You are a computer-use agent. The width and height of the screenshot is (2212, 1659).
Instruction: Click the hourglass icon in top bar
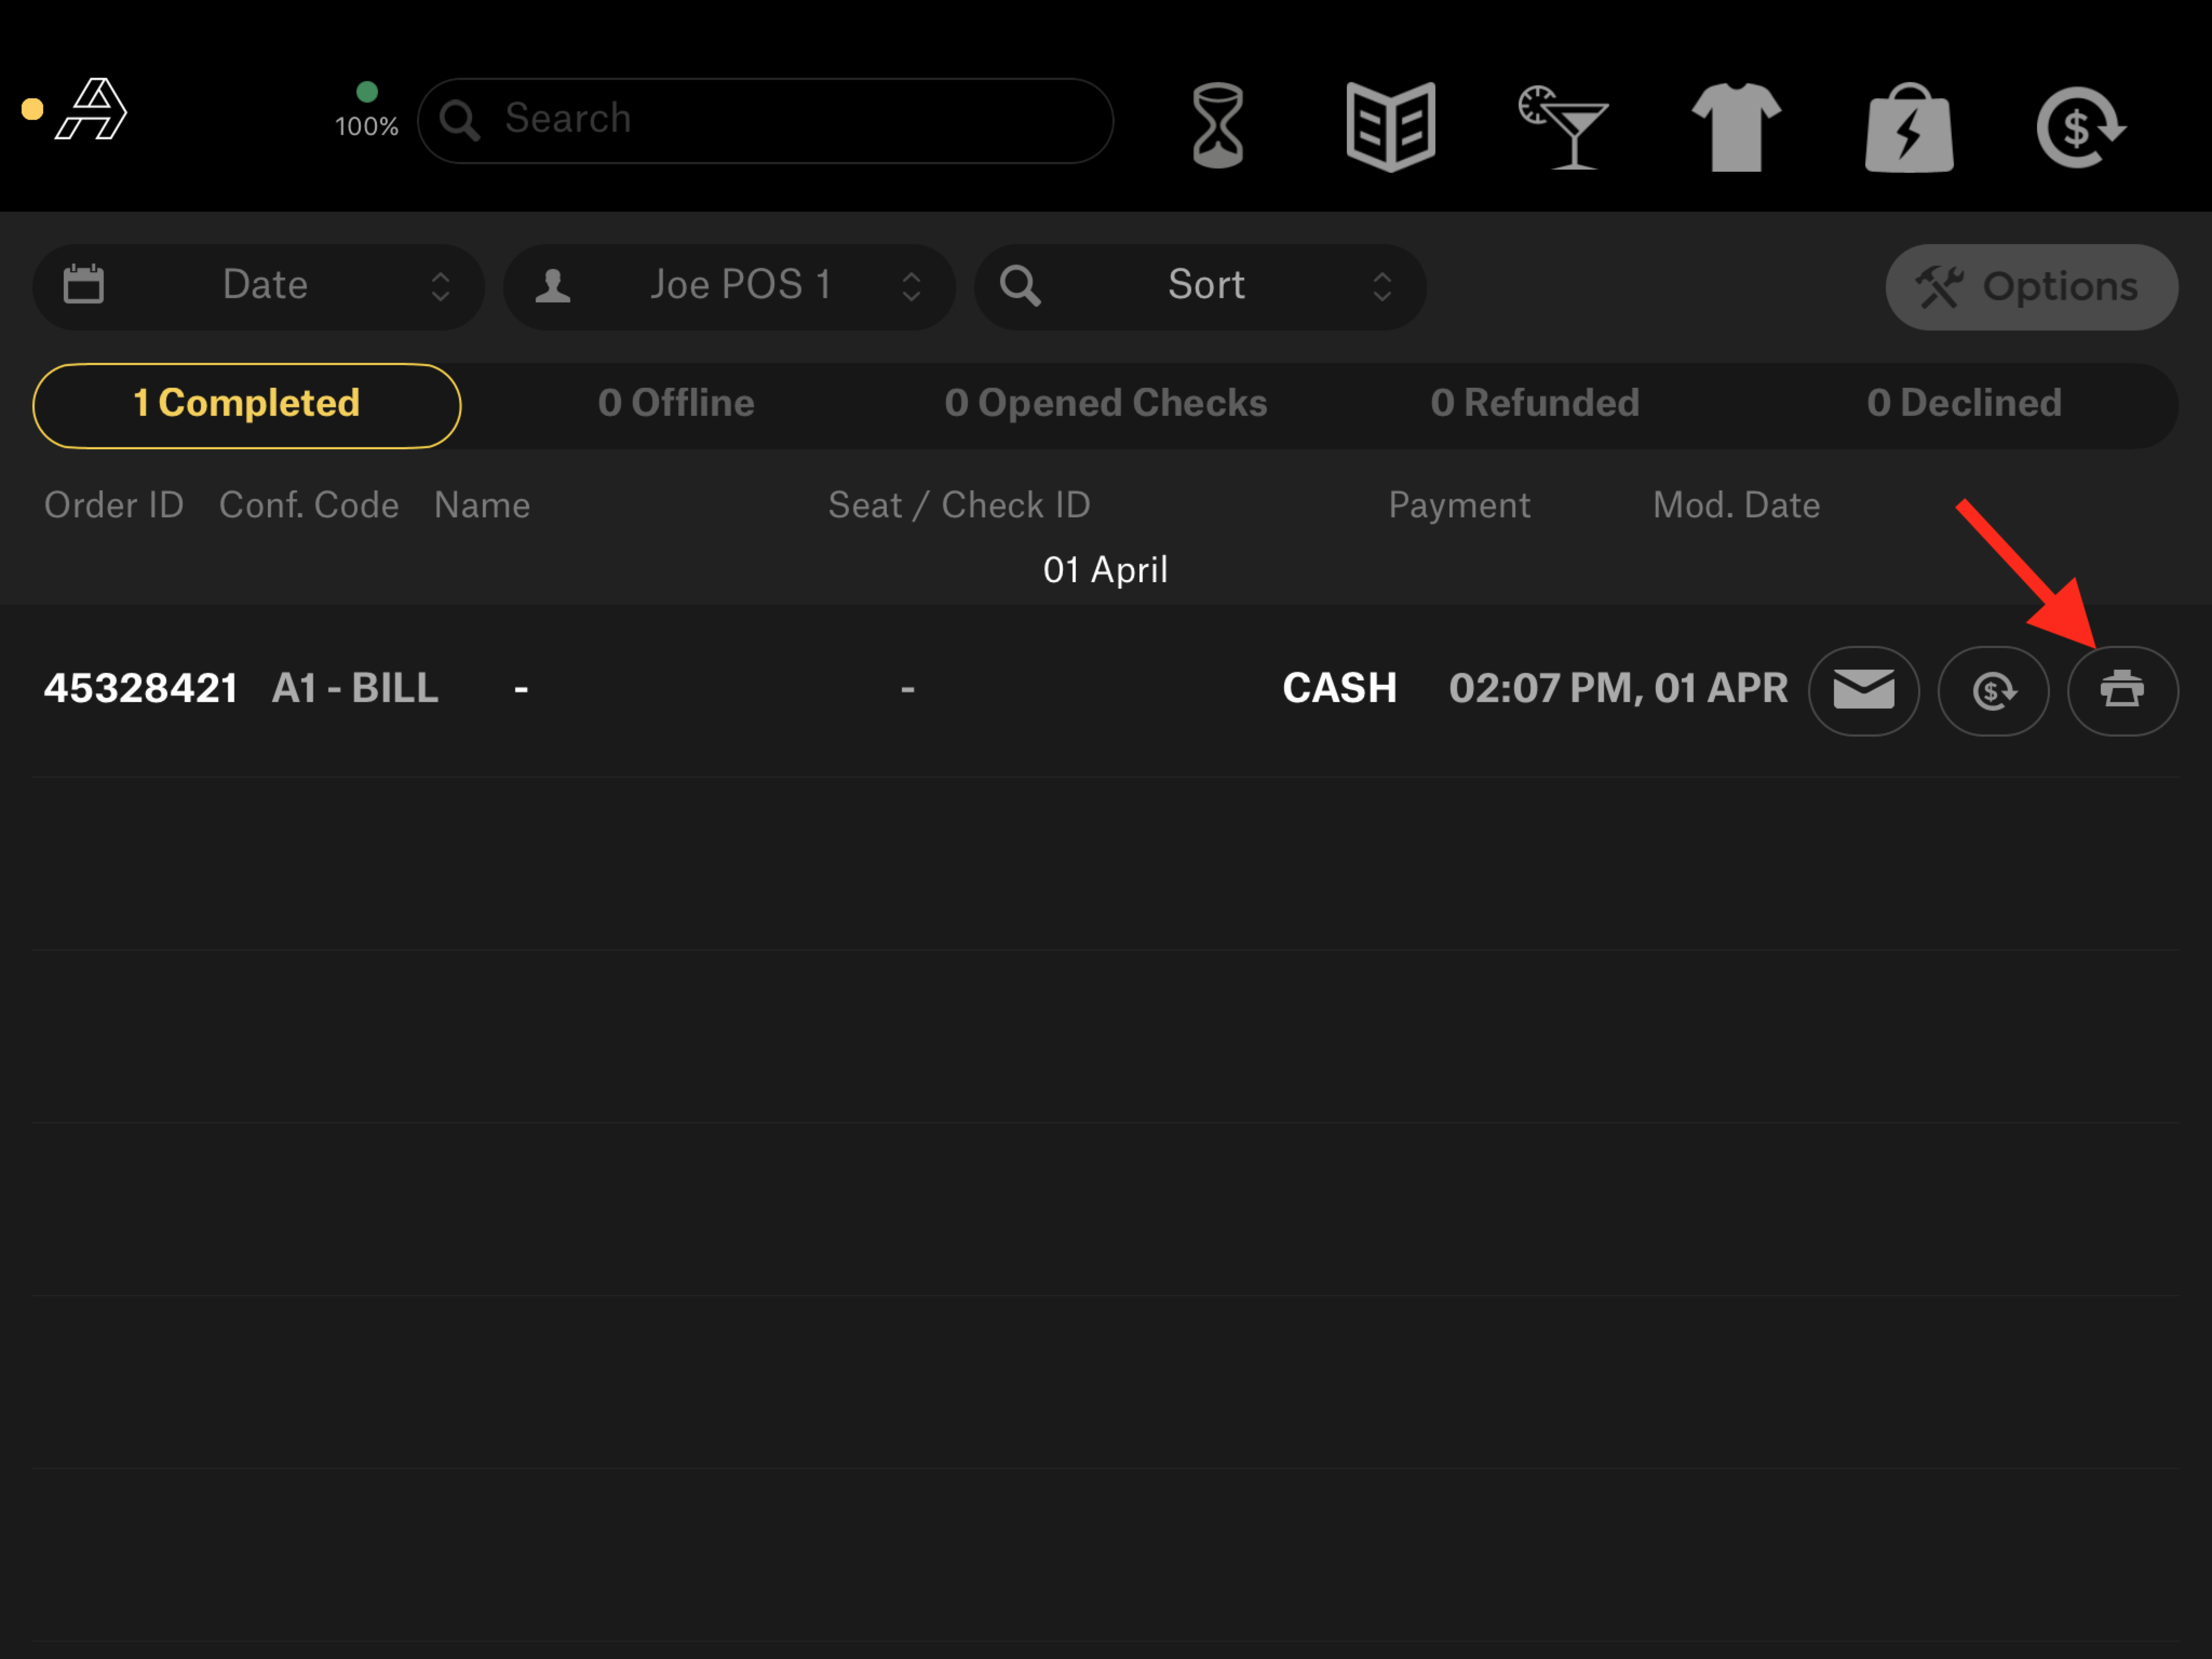[1217, 126]
